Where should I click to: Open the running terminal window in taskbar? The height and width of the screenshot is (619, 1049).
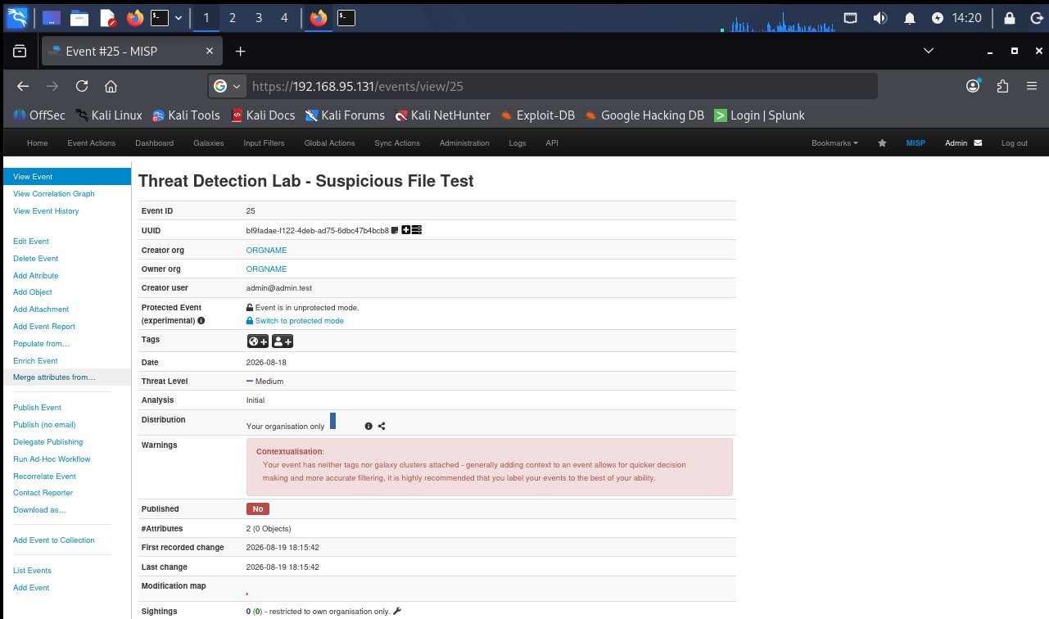346,17
